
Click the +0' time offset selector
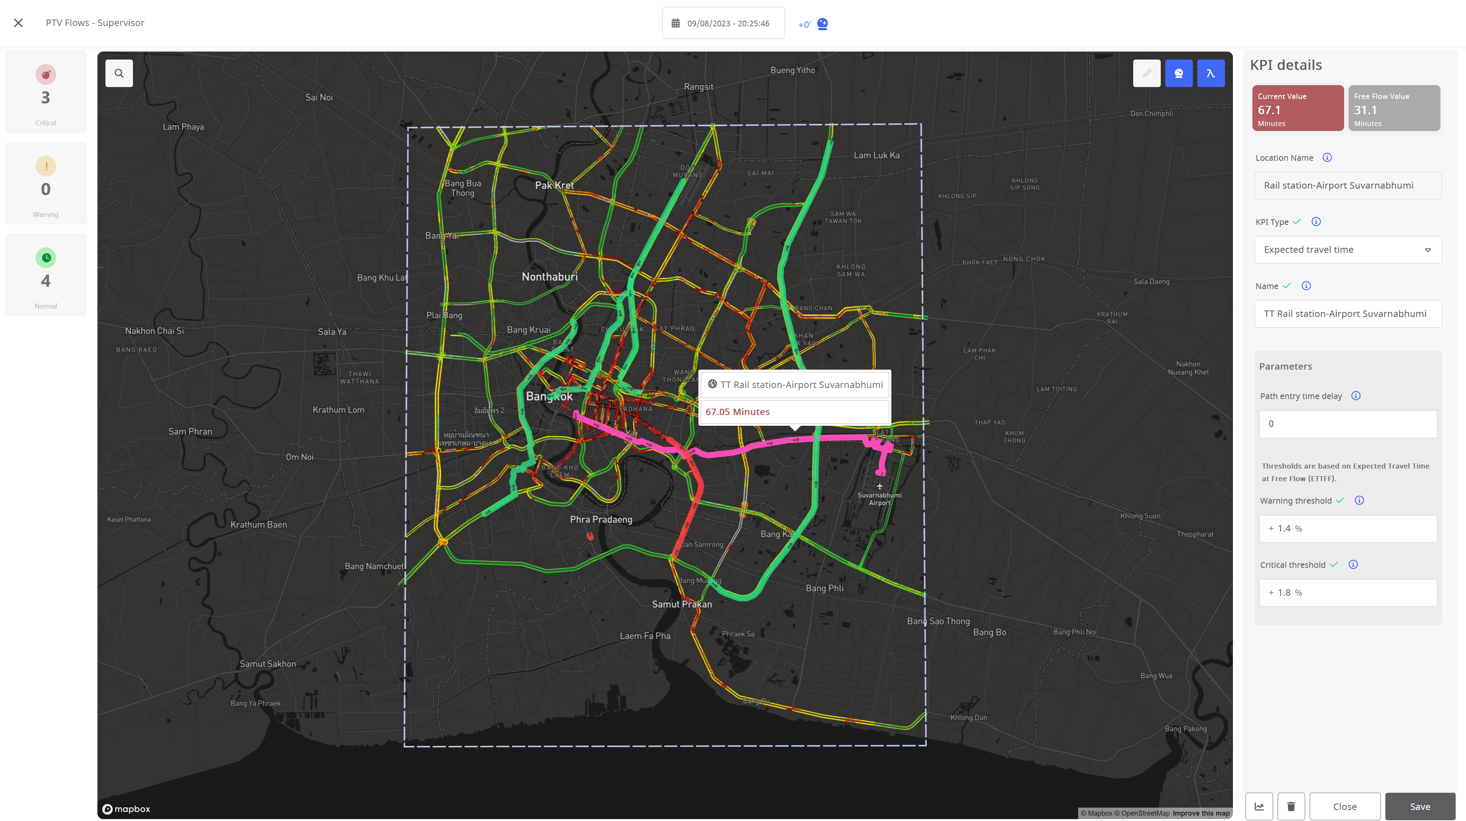[803, 24]
